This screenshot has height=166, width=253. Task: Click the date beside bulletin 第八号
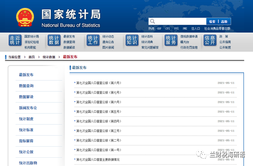point(226,83)
